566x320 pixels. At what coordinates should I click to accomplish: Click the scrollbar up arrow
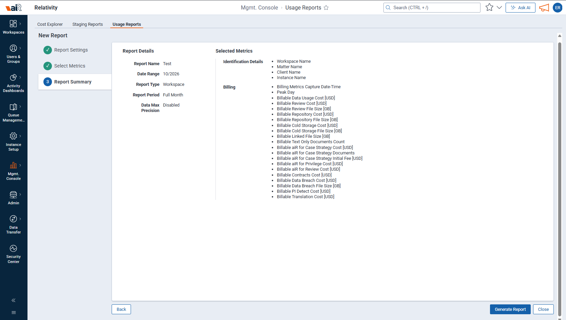tap(560, 36)
